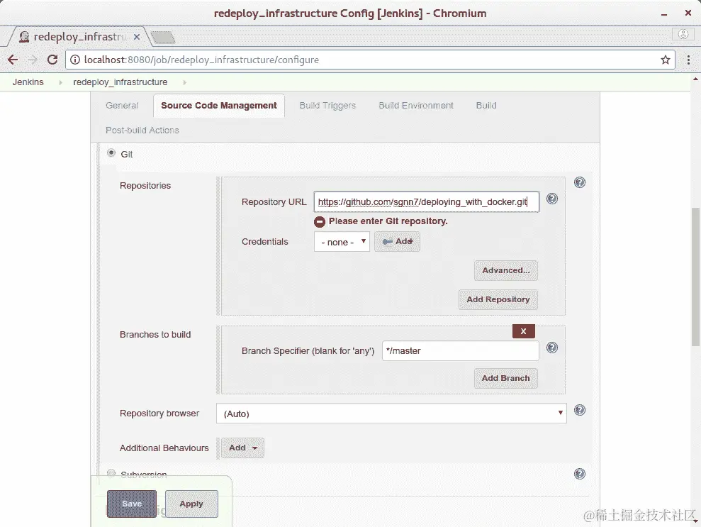Open help for the Repository browser
This screenshot has height=527, width=701.
tap(579, 410)
